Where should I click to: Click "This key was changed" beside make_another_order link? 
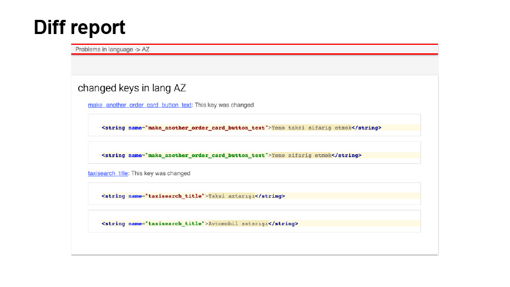(224, 105)
